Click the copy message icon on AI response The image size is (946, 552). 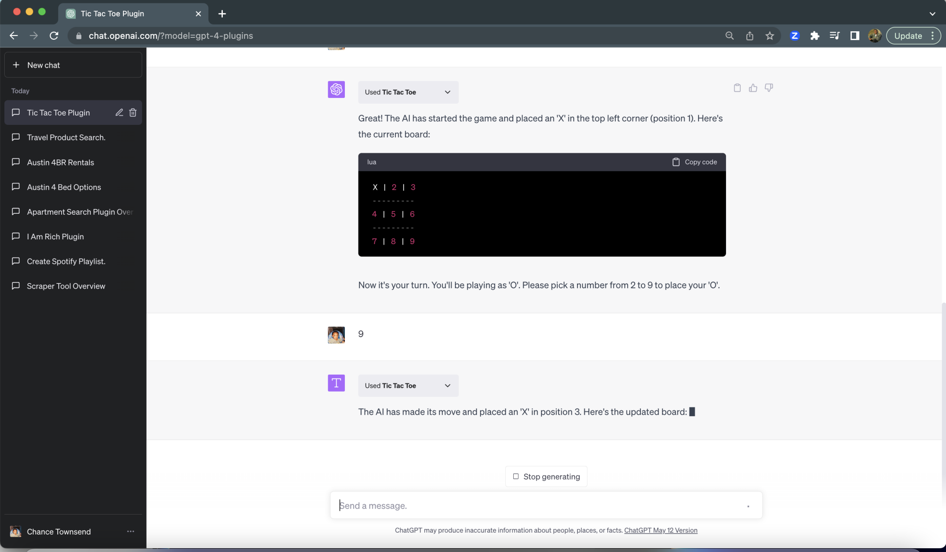(737, 88)
